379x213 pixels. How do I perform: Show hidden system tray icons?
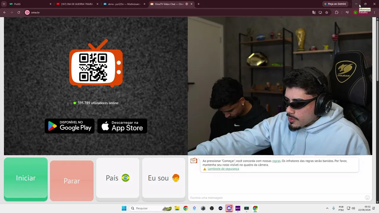(x=327, y=208)
